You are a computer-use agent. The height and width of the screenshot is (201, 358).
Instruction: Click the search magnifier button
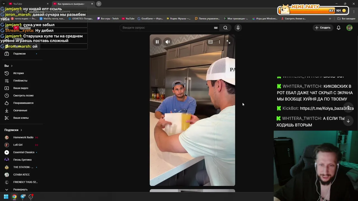[225, 28]
